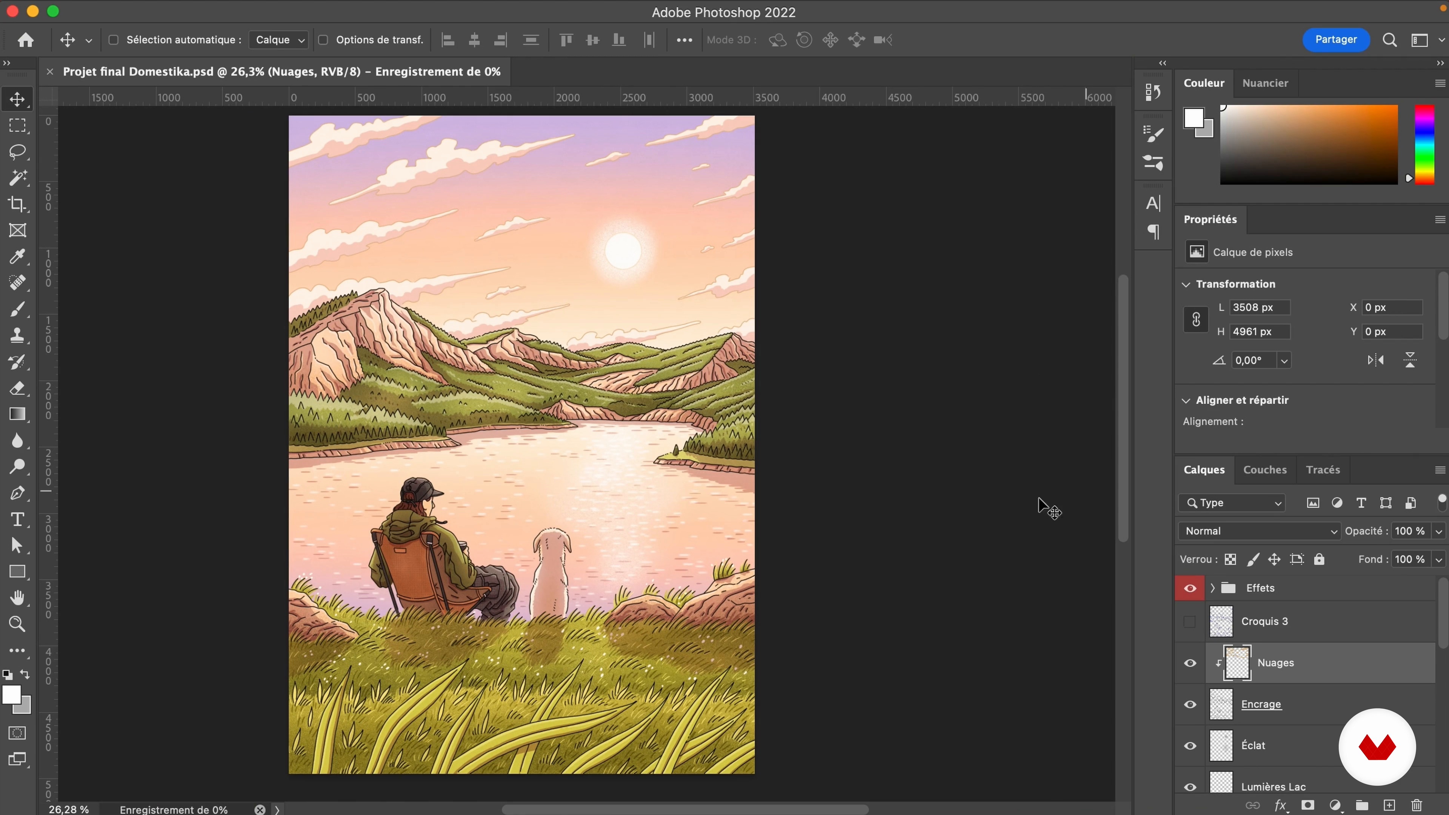Screen dimensions: 1449x815
Task: Pick a hue on rainbow slider
Action: (x=1424, y=145)
